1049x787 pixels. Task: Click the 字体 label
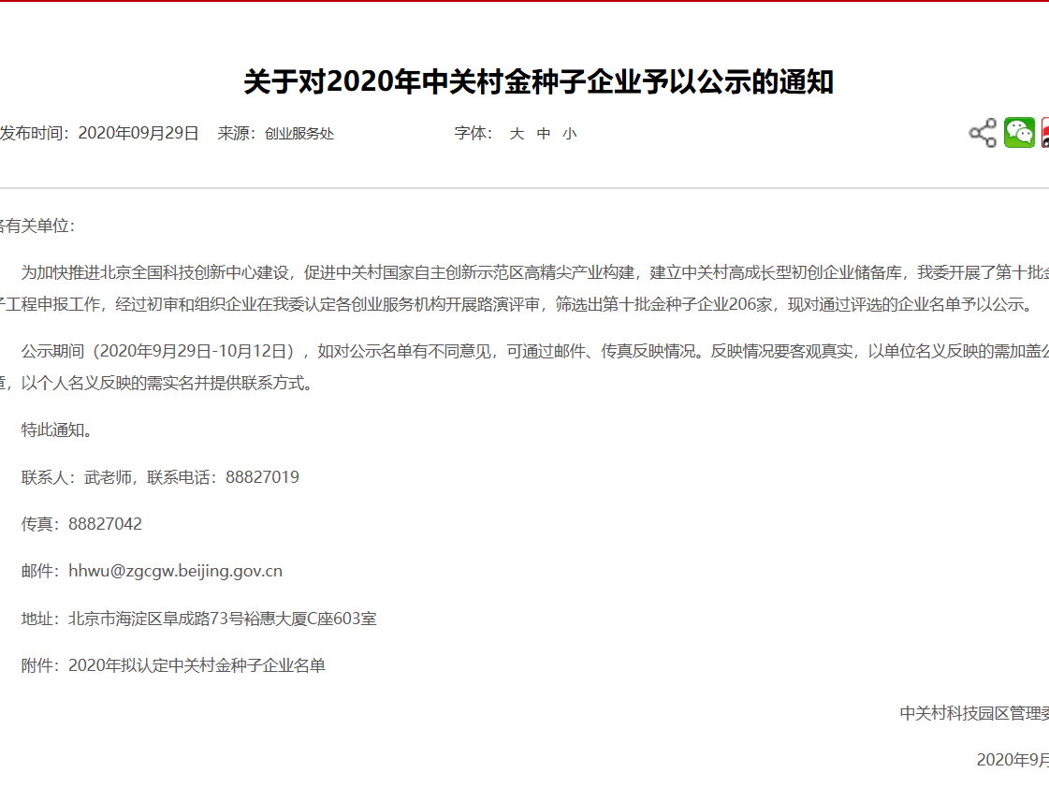point(473,134)
